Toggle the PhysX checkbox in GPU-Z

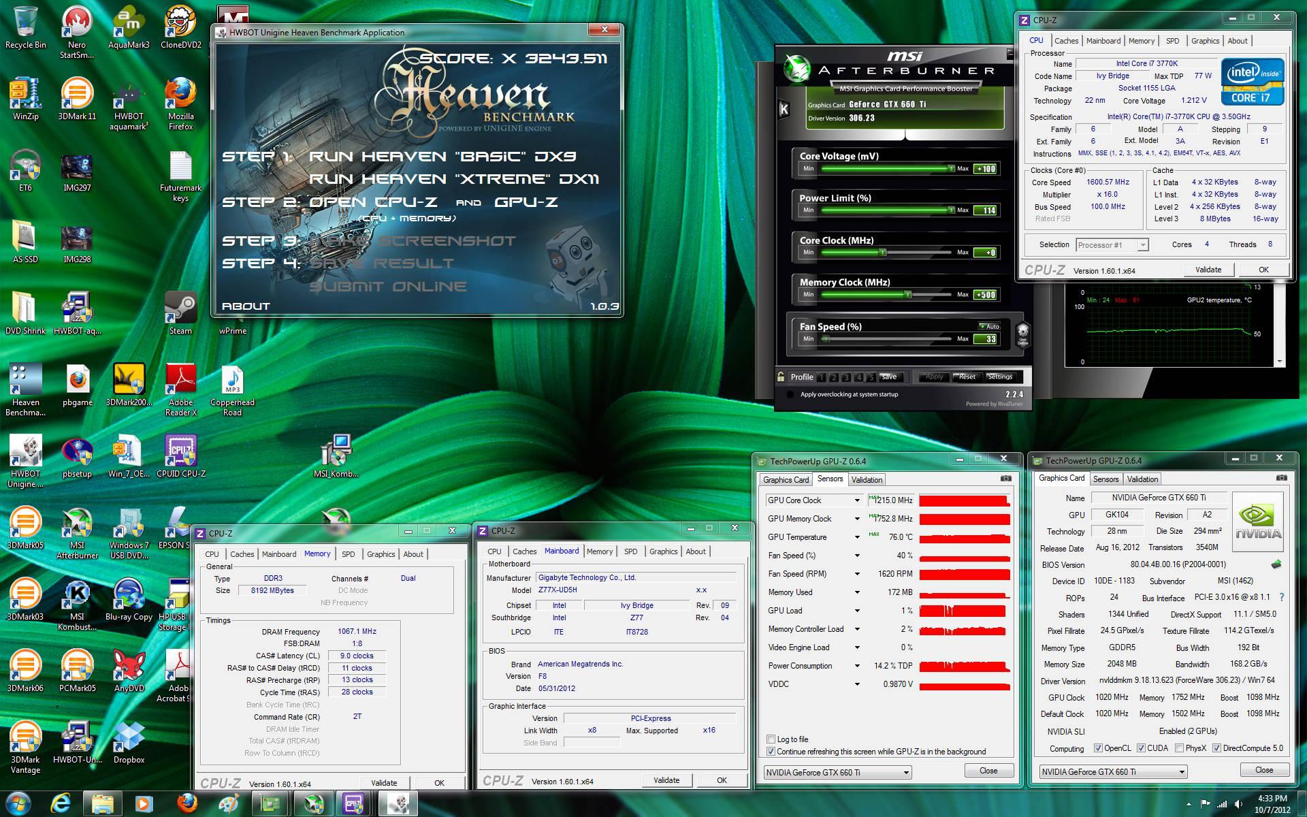point(1178,748)
